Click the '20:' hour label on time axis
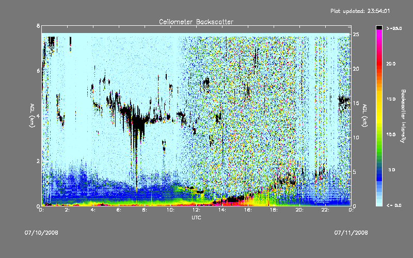 point(299,210)
